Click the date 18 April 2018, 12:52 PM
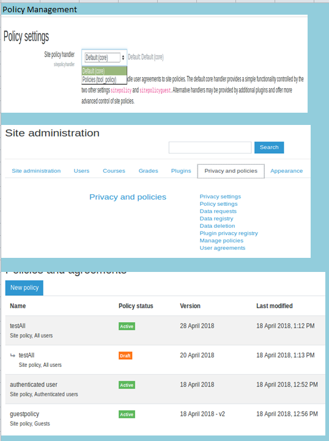The image size is (329, 441). 287,385
